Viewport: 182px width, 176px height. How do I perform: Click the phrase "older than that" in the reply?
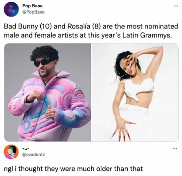120,168
